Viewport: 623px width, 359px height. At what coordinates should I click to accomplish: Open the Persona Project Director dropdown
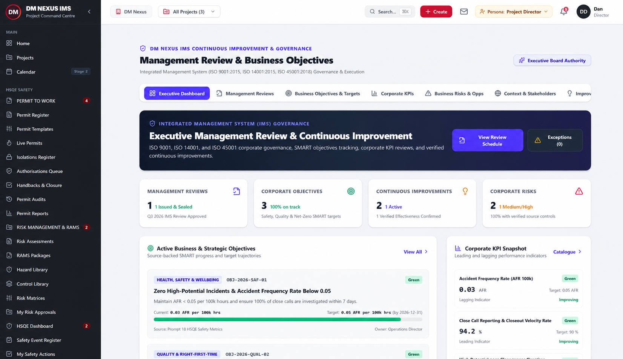[514, 12]
